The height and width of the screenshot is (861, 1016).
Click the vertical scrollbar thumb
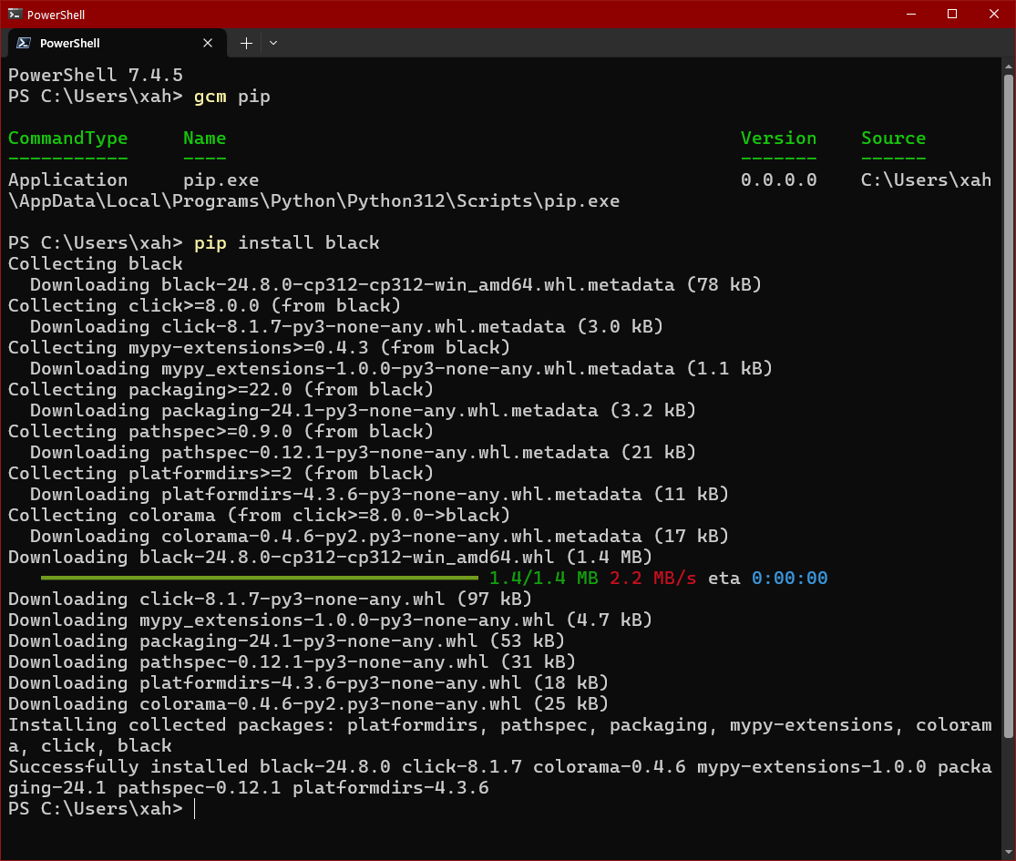[1008, 405]
